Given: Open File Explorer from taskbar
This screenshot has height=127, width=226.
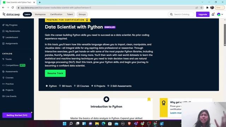Looking at the screenshot, I should (x=97, y=124).
